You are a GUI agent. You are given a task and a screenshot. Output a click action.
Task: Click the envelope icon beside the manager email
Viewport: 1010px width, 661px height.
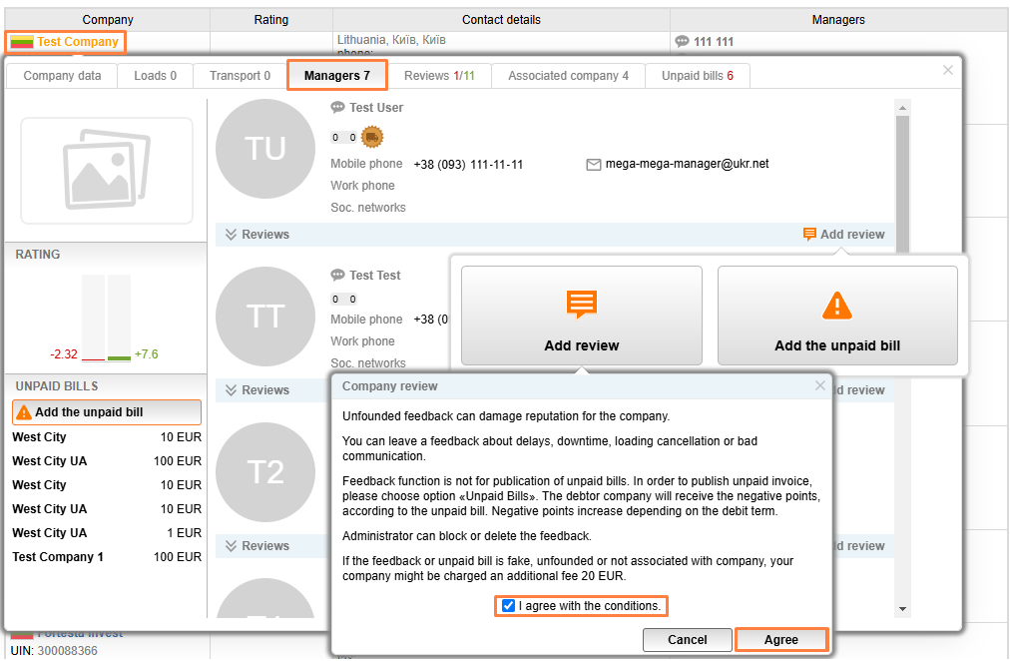tap(594, 165)
